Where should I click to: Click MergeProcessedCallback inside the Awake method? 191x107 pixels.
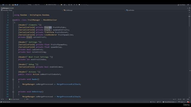click(68, 84)
